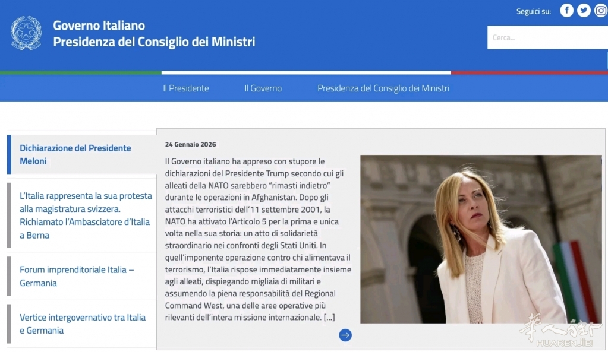The height and width of the screenshot is (352, 608).
Task: Click the header subtitle Presidenza del Consiglio dei Ministri
Action: pos(154,42)
